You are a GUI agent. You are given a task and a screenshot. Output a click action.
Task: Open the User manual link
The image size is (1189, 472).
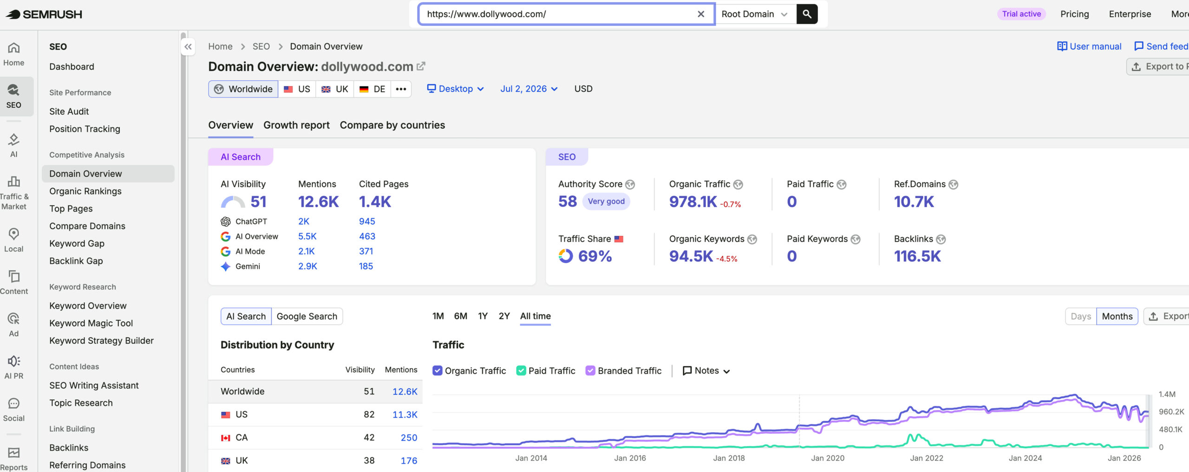pyautogui.click(x=1089, y=46)
